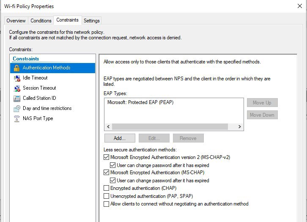Click the Add... button for EAP types

point(120,138)
